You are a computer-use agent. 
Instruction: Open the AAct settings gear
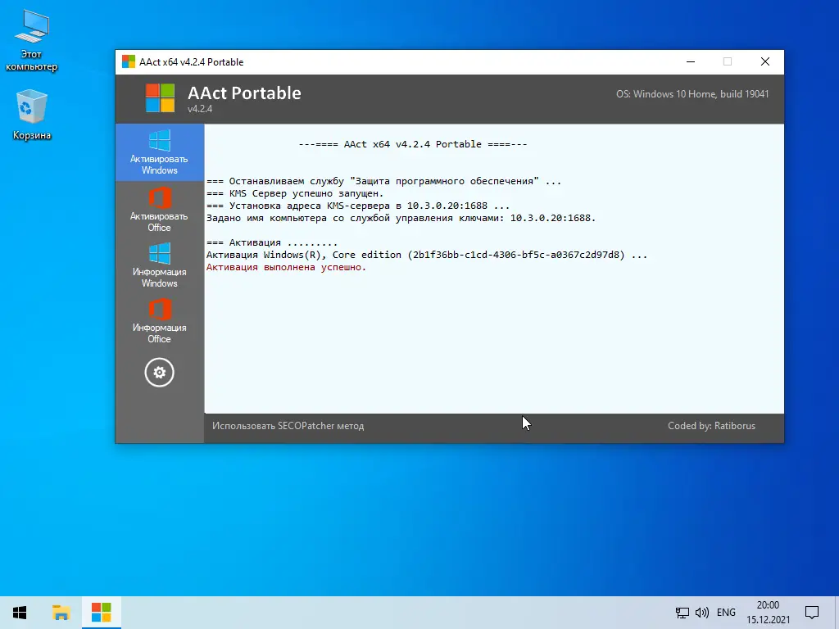point(159,373)
